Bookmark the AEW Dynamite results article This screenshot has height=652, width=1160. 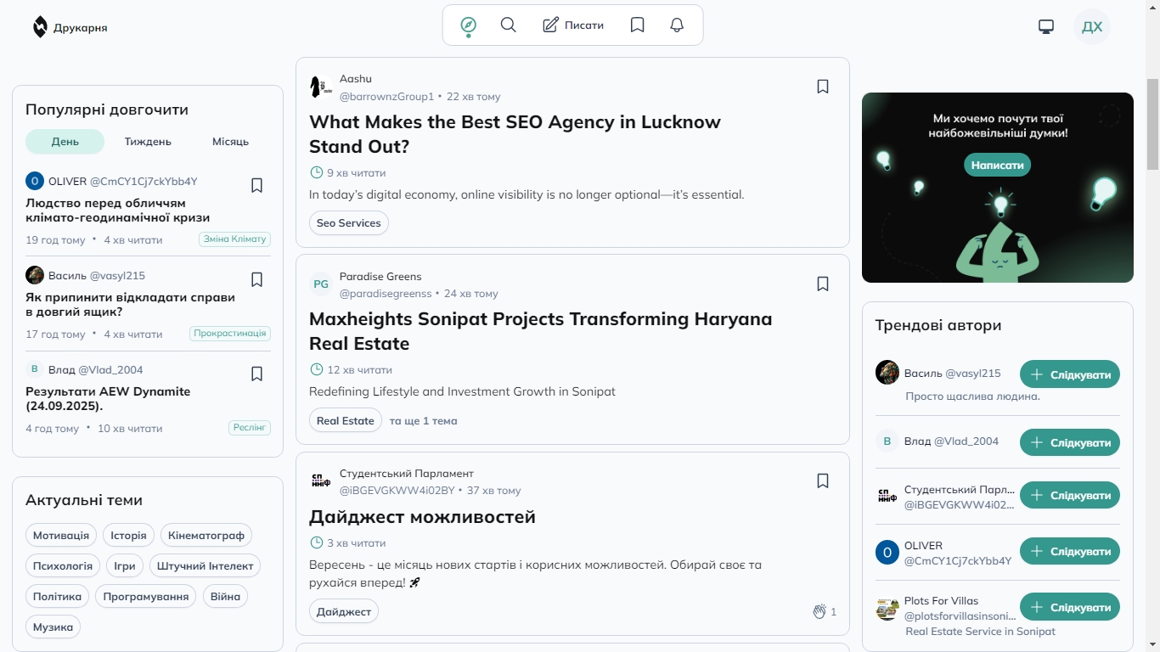pos(257,374)
